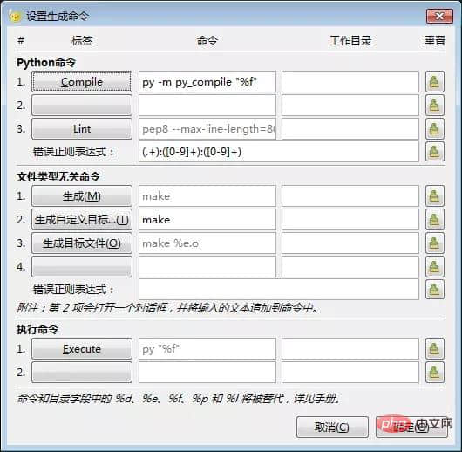Click the 生成(M) label button

click(82, 196)
